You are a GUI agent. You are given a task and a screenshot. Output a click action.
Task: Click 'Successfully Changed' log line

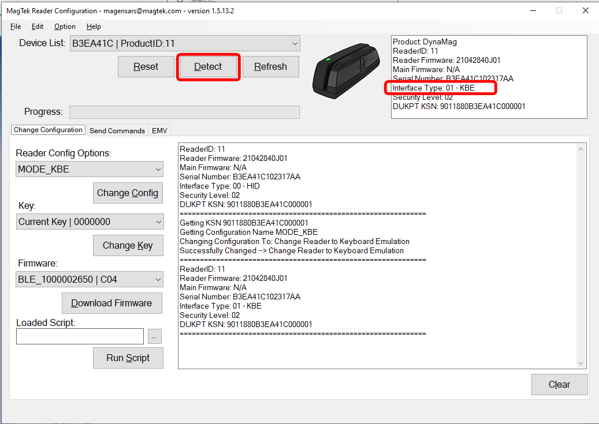(x=292, y=251)
